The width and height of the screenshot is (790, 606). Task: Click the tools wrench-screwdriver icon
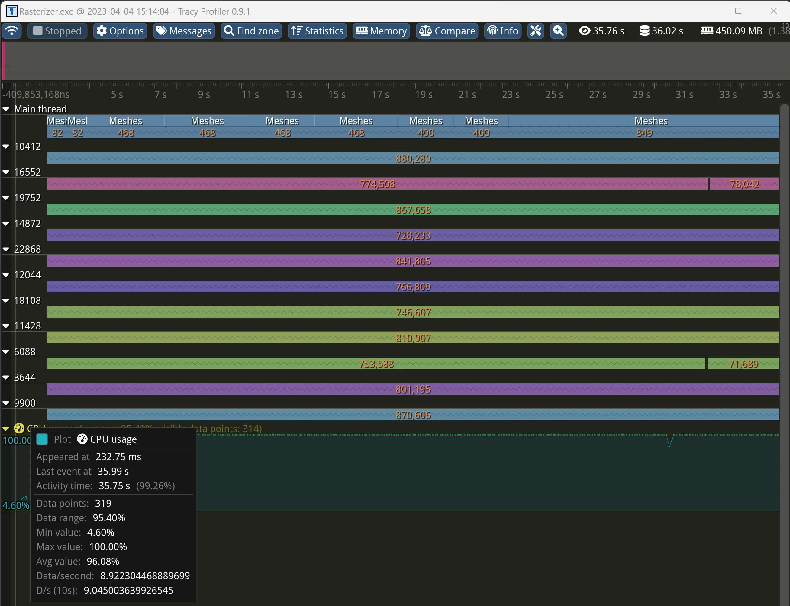tap(536, 31)
